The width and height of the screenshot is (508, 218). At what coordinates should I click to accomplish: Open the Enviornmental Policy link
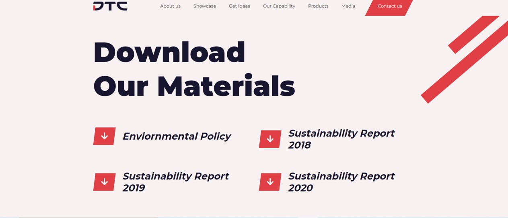click(177, 136)
